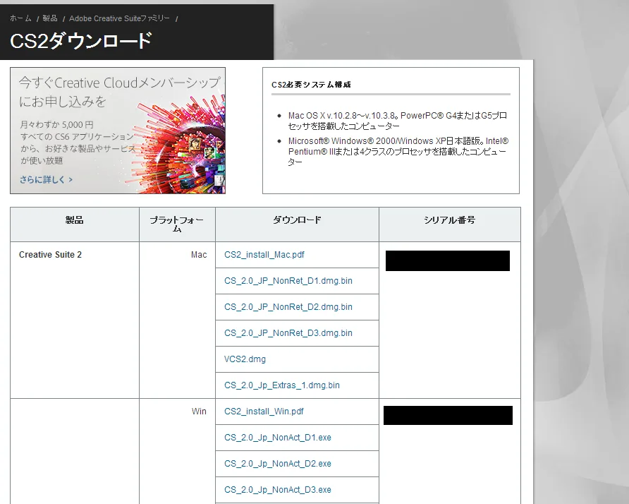Image resolution: width=629 pixels, height=504 pixels.
Task: Download CS_2.0_Jp_Extras_1.dmg.bin file
Action: 280,385
